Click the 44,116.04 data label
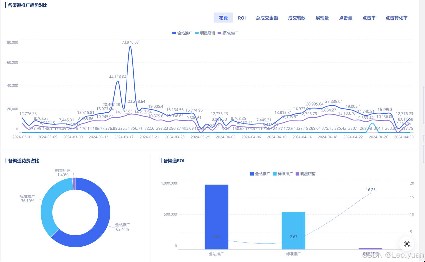Image resolution: width=425 pixels, height=262 pixels. (118, 77)
